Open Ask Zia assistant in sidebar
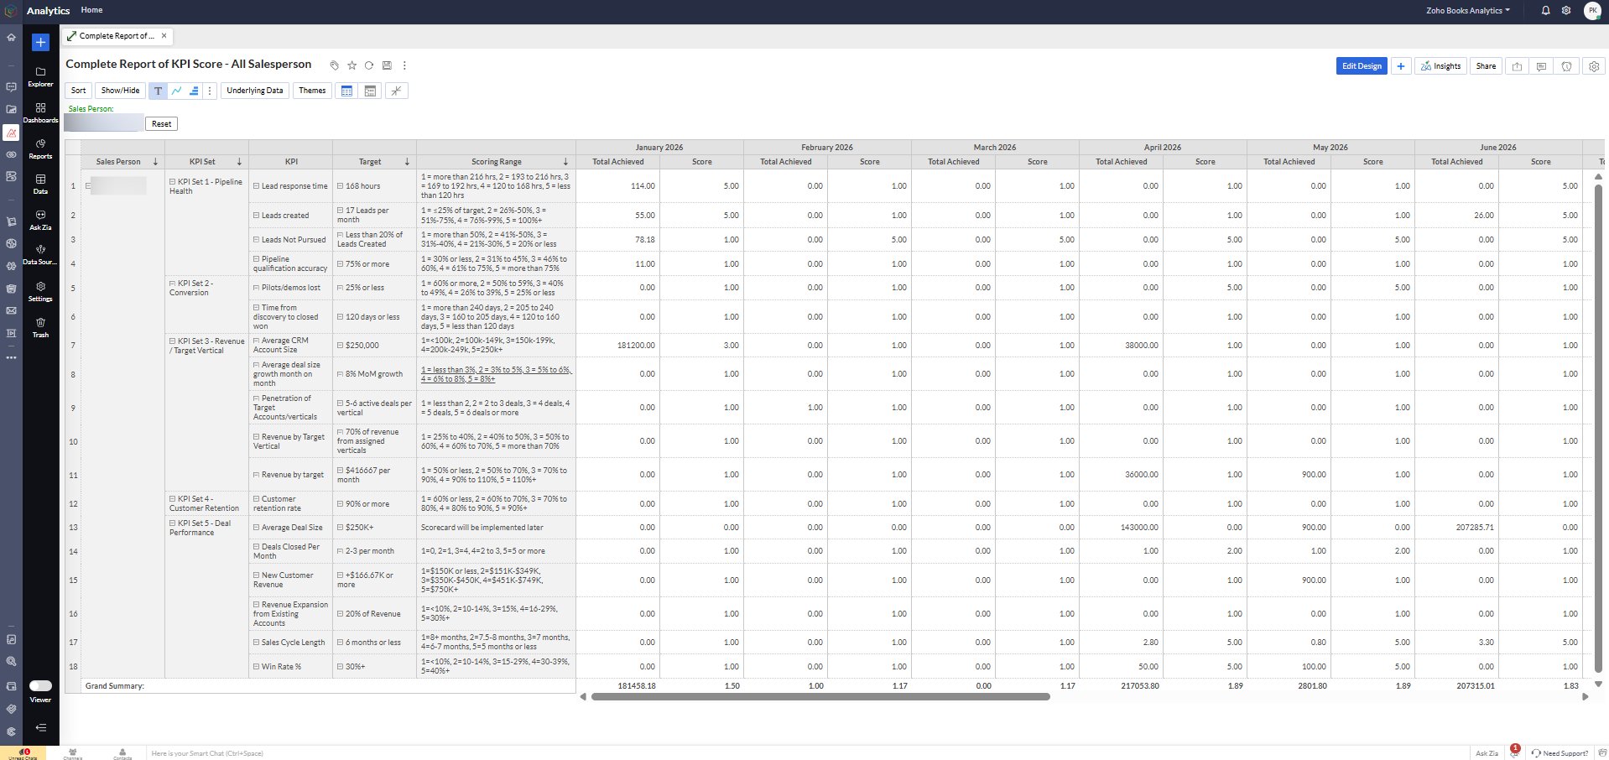 point(40,220)
